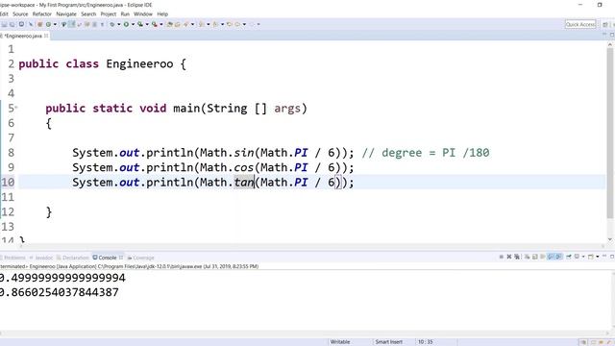Click the Save All toolbar icon

pyautogui.click(x=12, y=24)
